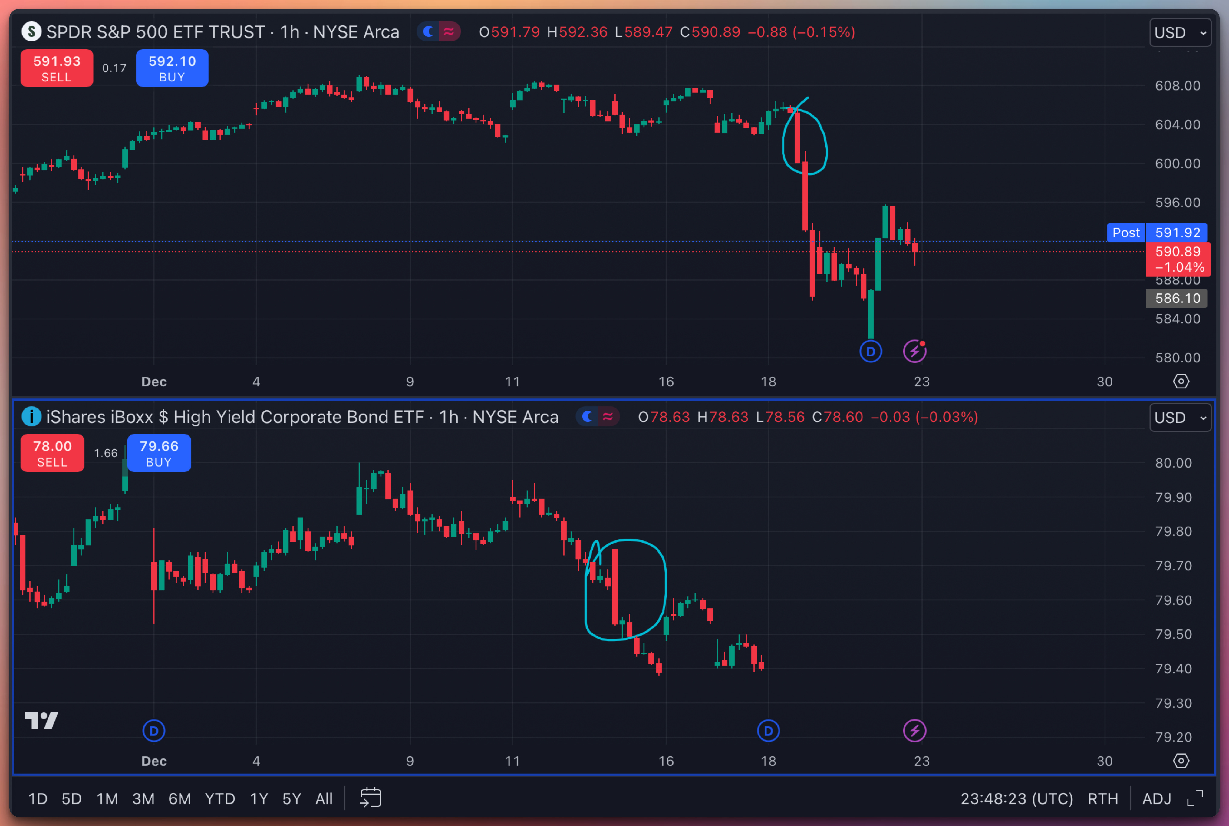Open the USD currency dropdown on iShares chart

1180,417
